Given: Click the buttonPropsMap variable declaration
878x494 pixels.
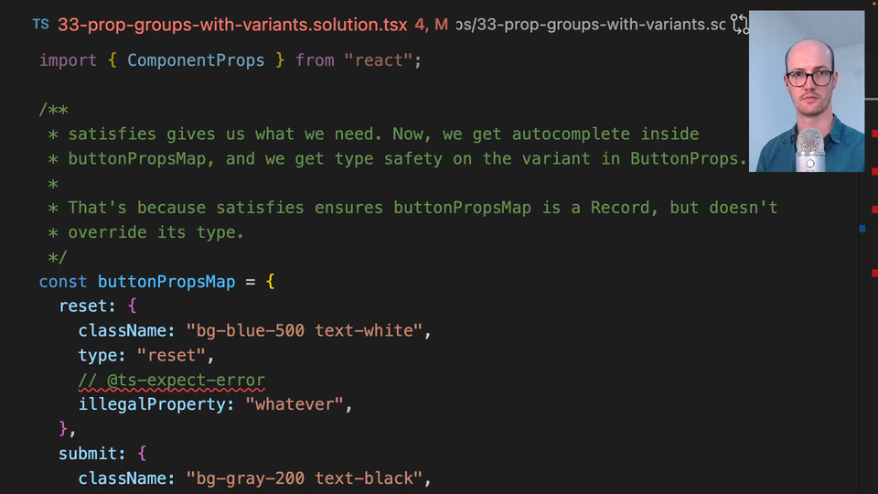Looking at the screenshot, I should 166,282.
